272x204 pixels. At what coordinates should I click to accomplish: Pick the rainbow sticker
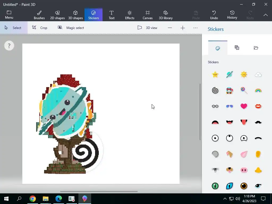tap(258, 91)
